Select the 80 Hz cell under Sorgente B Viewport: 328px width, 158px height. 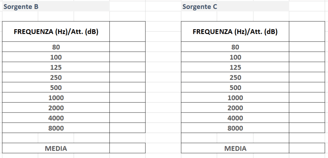56,47
